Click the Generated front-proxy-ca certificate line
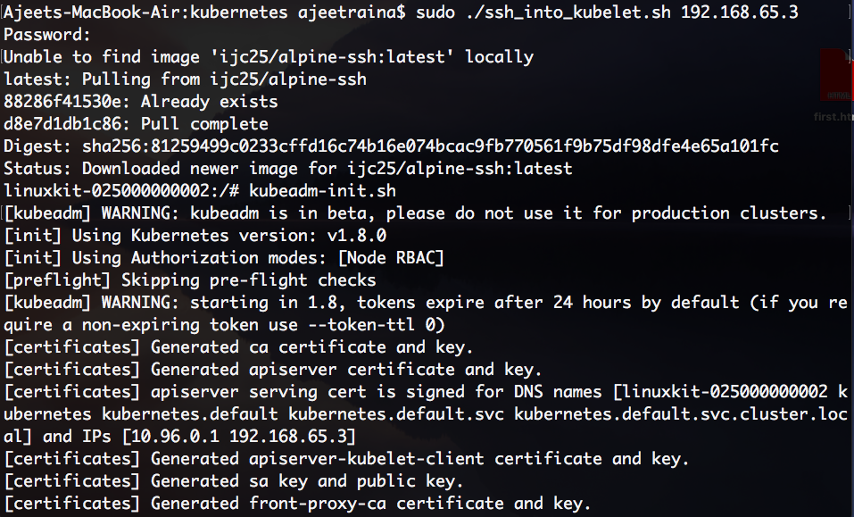 click(x=297, y=504)
